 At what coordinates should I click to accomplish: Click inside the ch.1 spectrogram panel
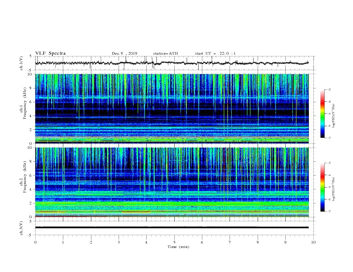(x=172, y=108)
